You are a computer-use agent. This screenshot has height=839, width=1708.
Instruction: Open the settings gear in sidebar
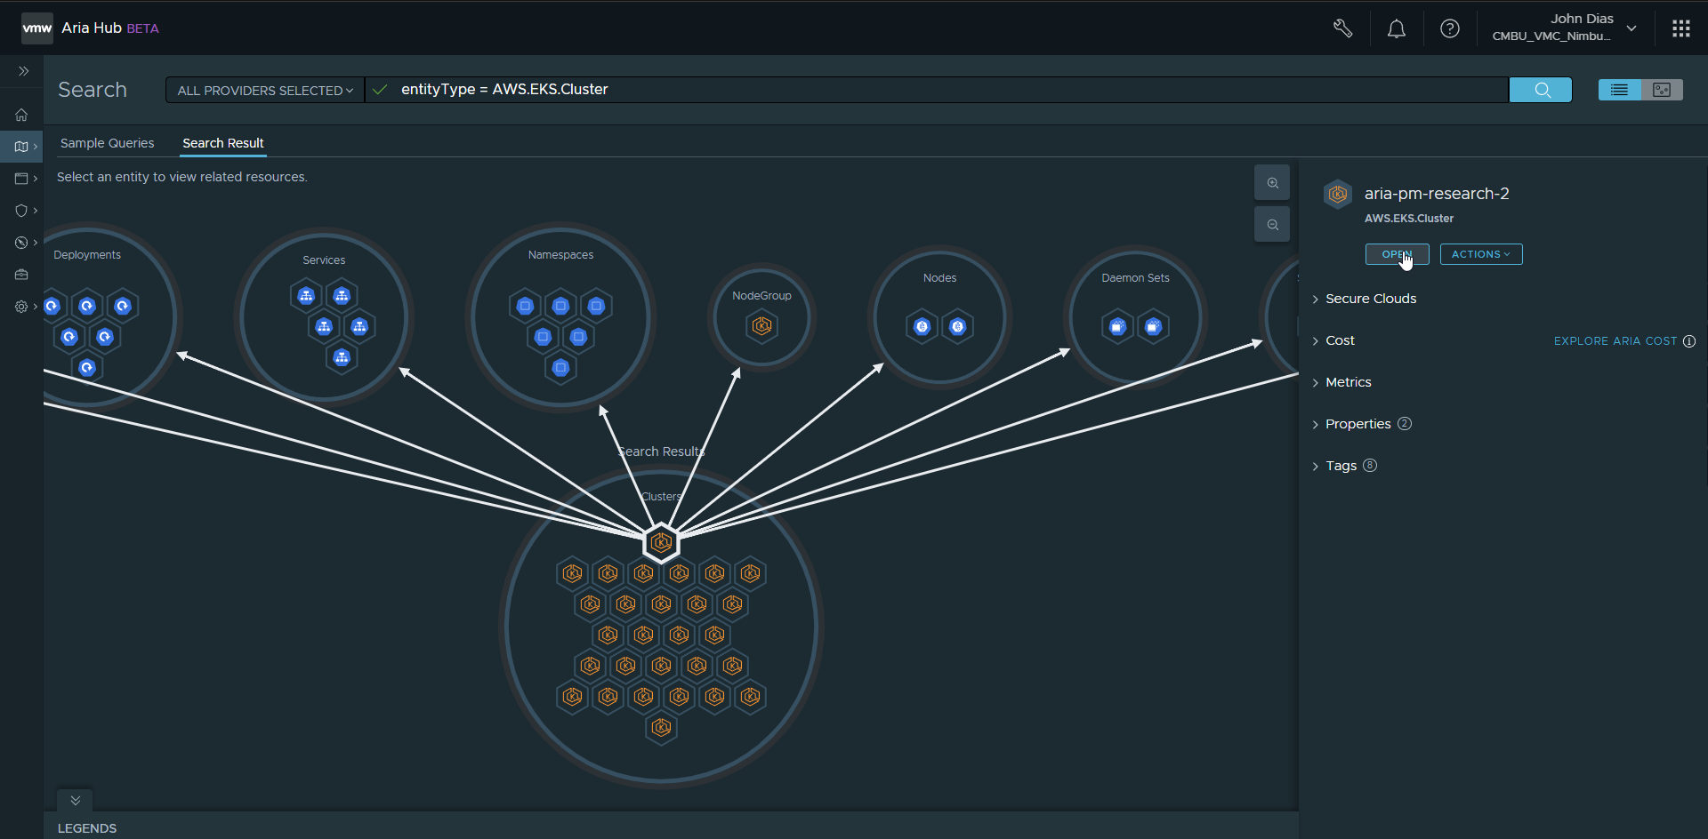[21, 307]
